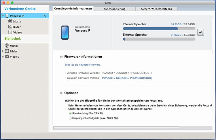Open the Sichern/Wiederherstellen tab
The width and height of the screenshot is (216, 140).
click(156, 9)
